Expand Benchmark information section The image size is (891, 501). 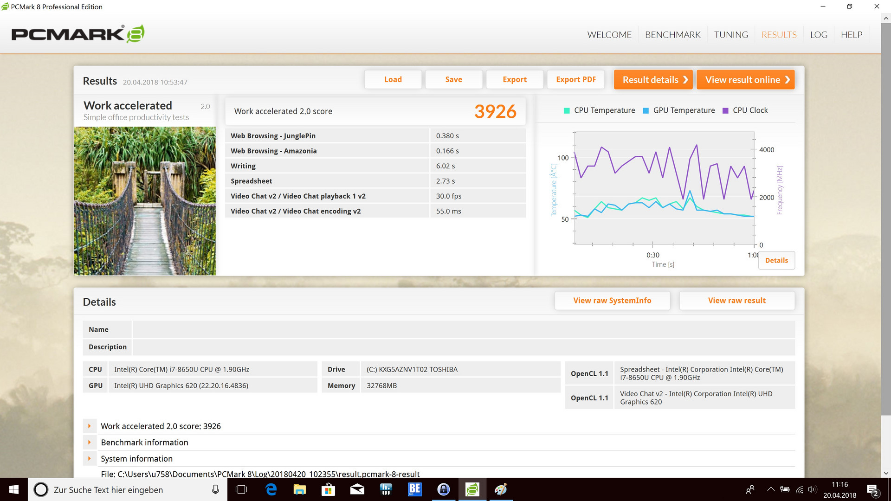[x=90, y=442]
